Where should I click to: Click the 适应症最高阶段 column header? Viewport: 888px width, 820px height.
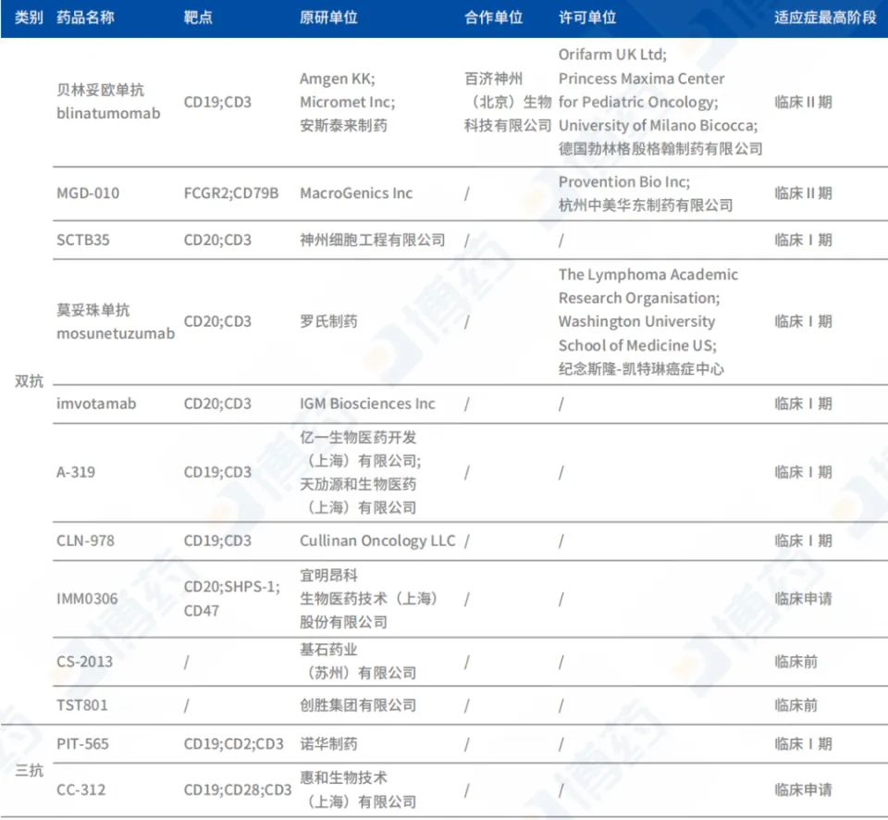825,18
